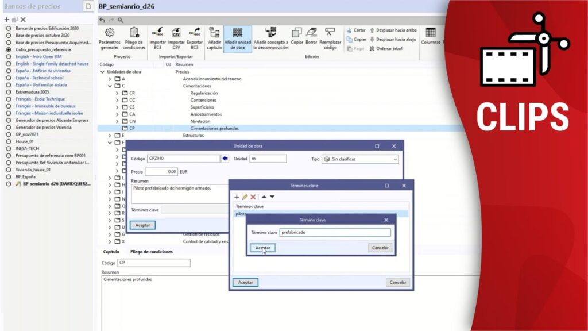
Task: Expand the CR Regularización tree folder
Action: click(118, 93)
